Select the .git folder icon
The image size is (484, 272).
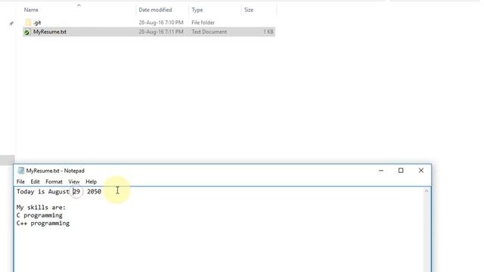pyautogui.click(x=28, y=23)
